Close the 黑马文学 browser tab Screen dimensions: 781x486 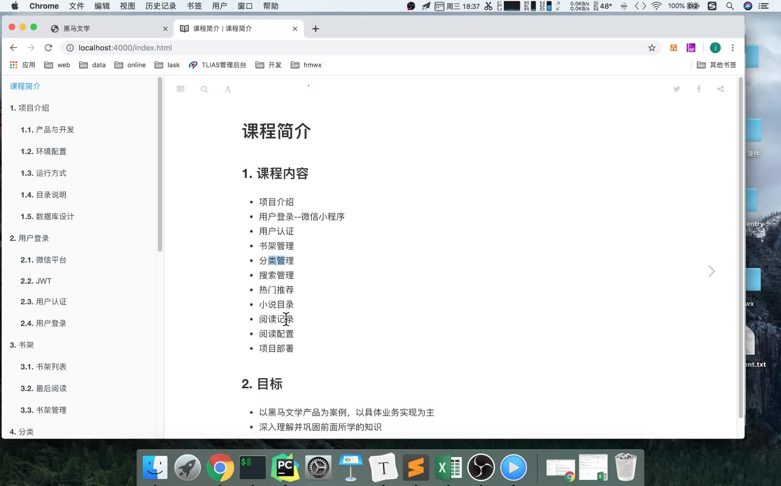[165, 29]
